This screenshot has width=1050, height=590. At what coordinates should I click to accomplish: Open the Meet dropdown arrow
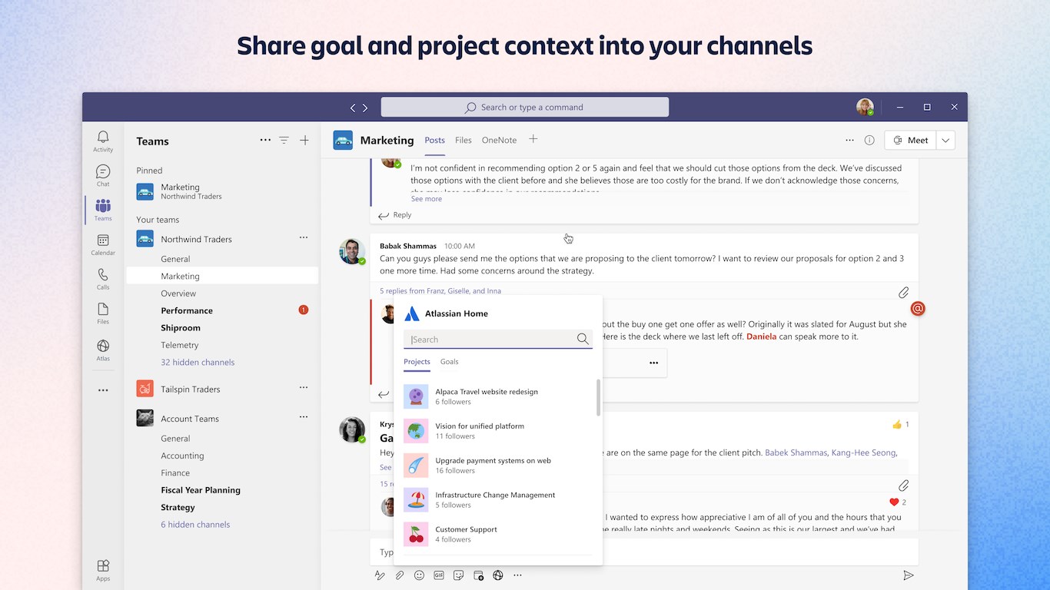(x=946, y=141)
